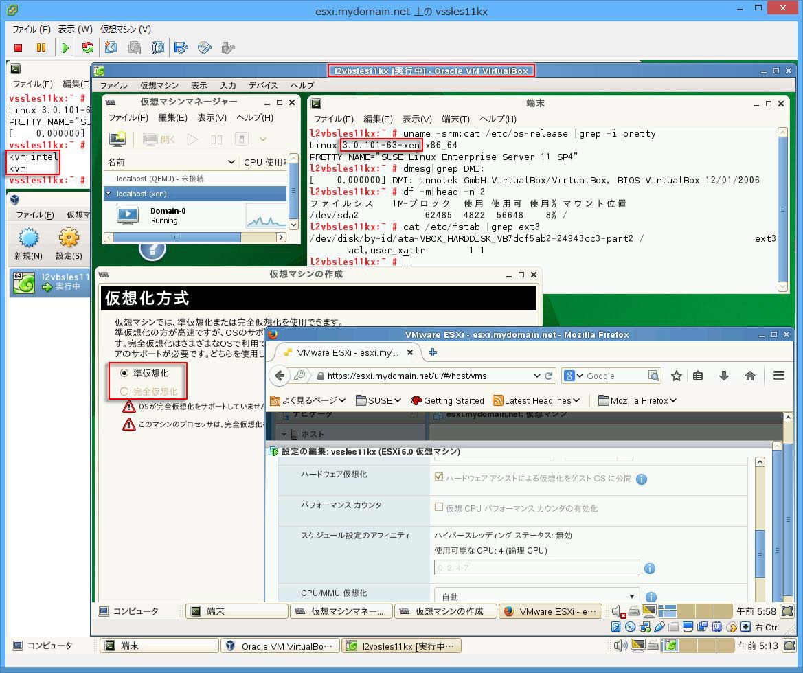Open new tab with plus icon in Firefox

click(x=433, y=352)
